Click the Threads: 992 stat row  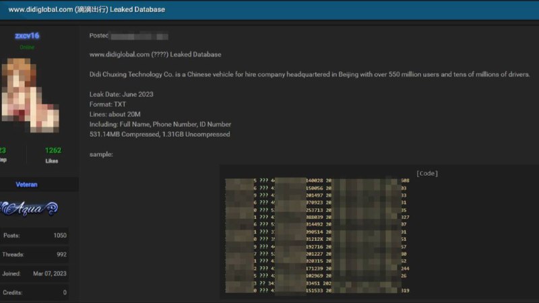click(x=34, y=255)
